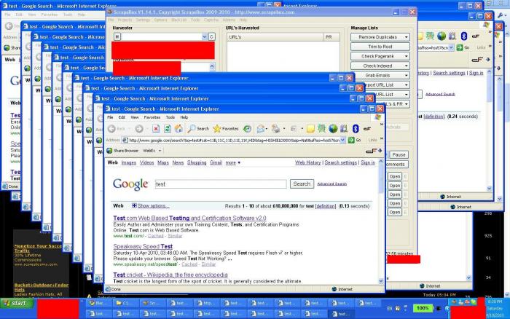This screenshot has width=510, height=319.
Task: Click the red Stop icon in frontmost IE window
Action: click(156, 129)
